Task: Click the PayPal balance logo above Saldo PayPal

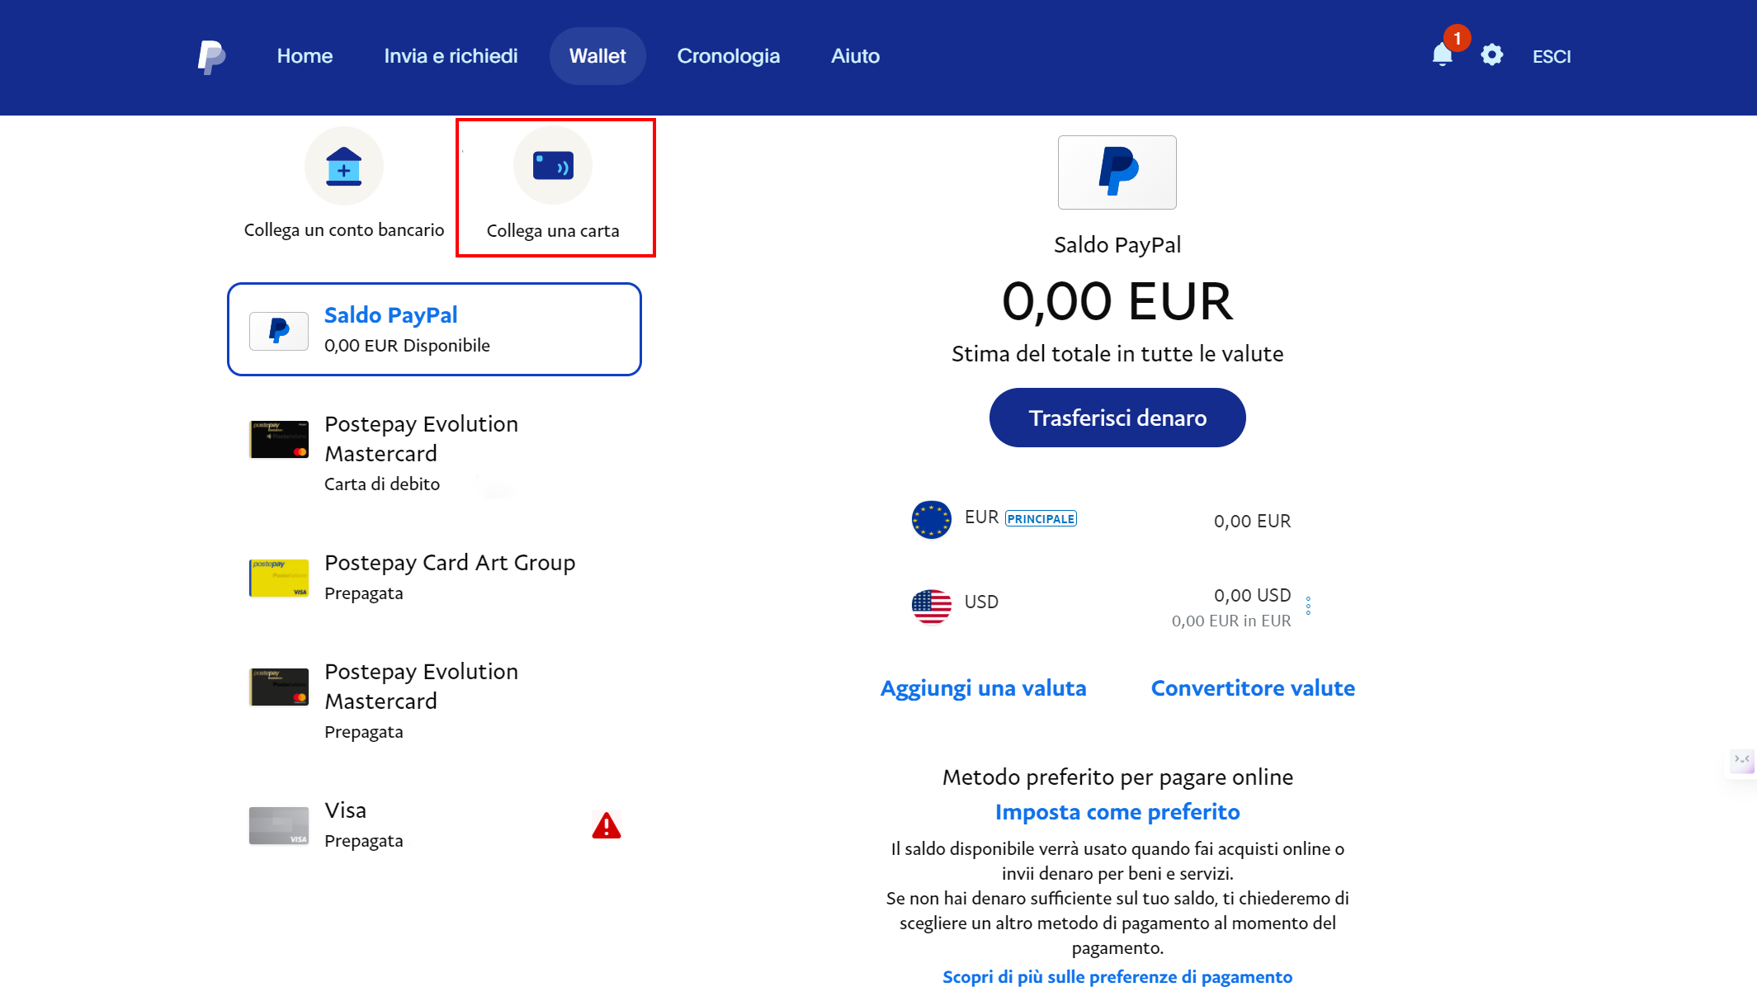Action: [x=1117, y=172]
